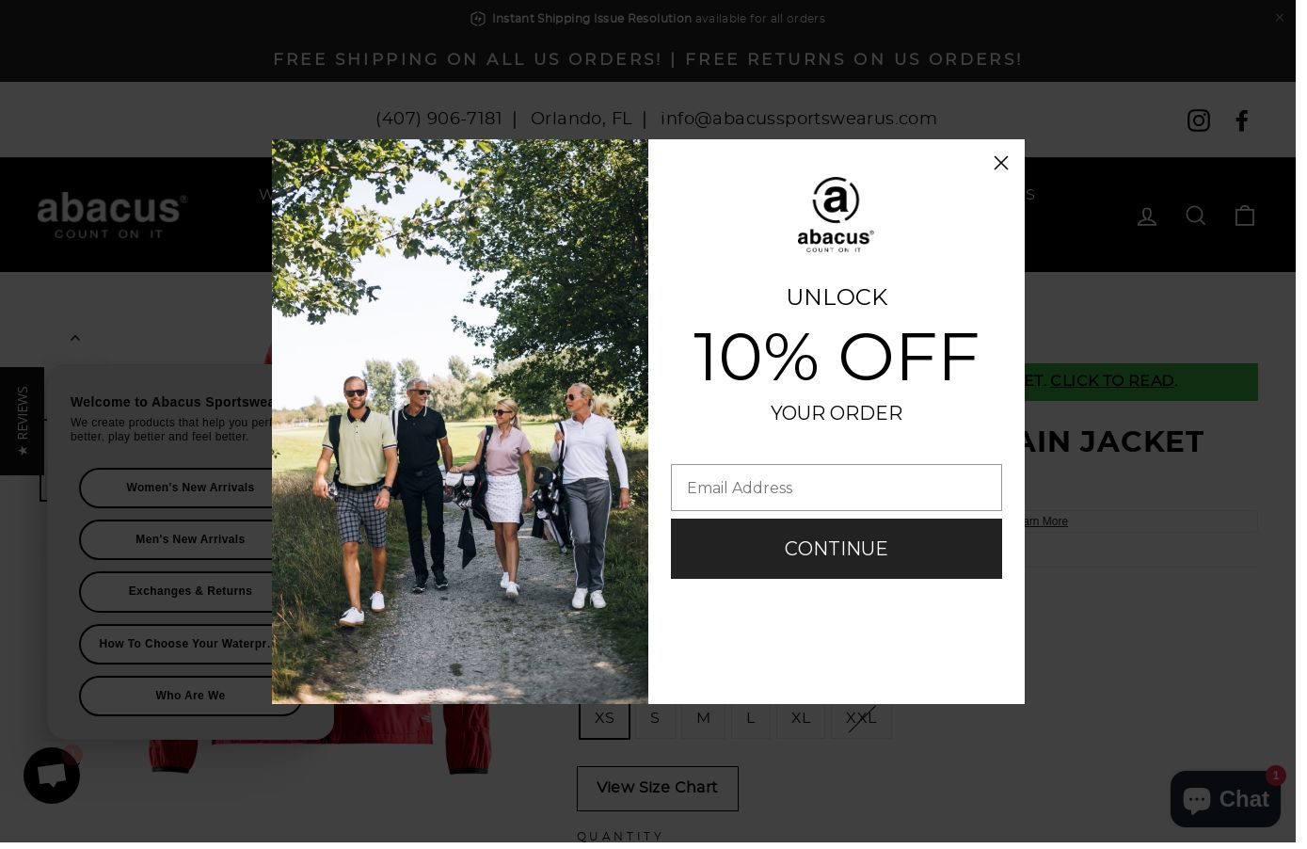Viewport: 1307px width, 849px height.
Task: Click the Email Address field
Action: coord(837,488)
